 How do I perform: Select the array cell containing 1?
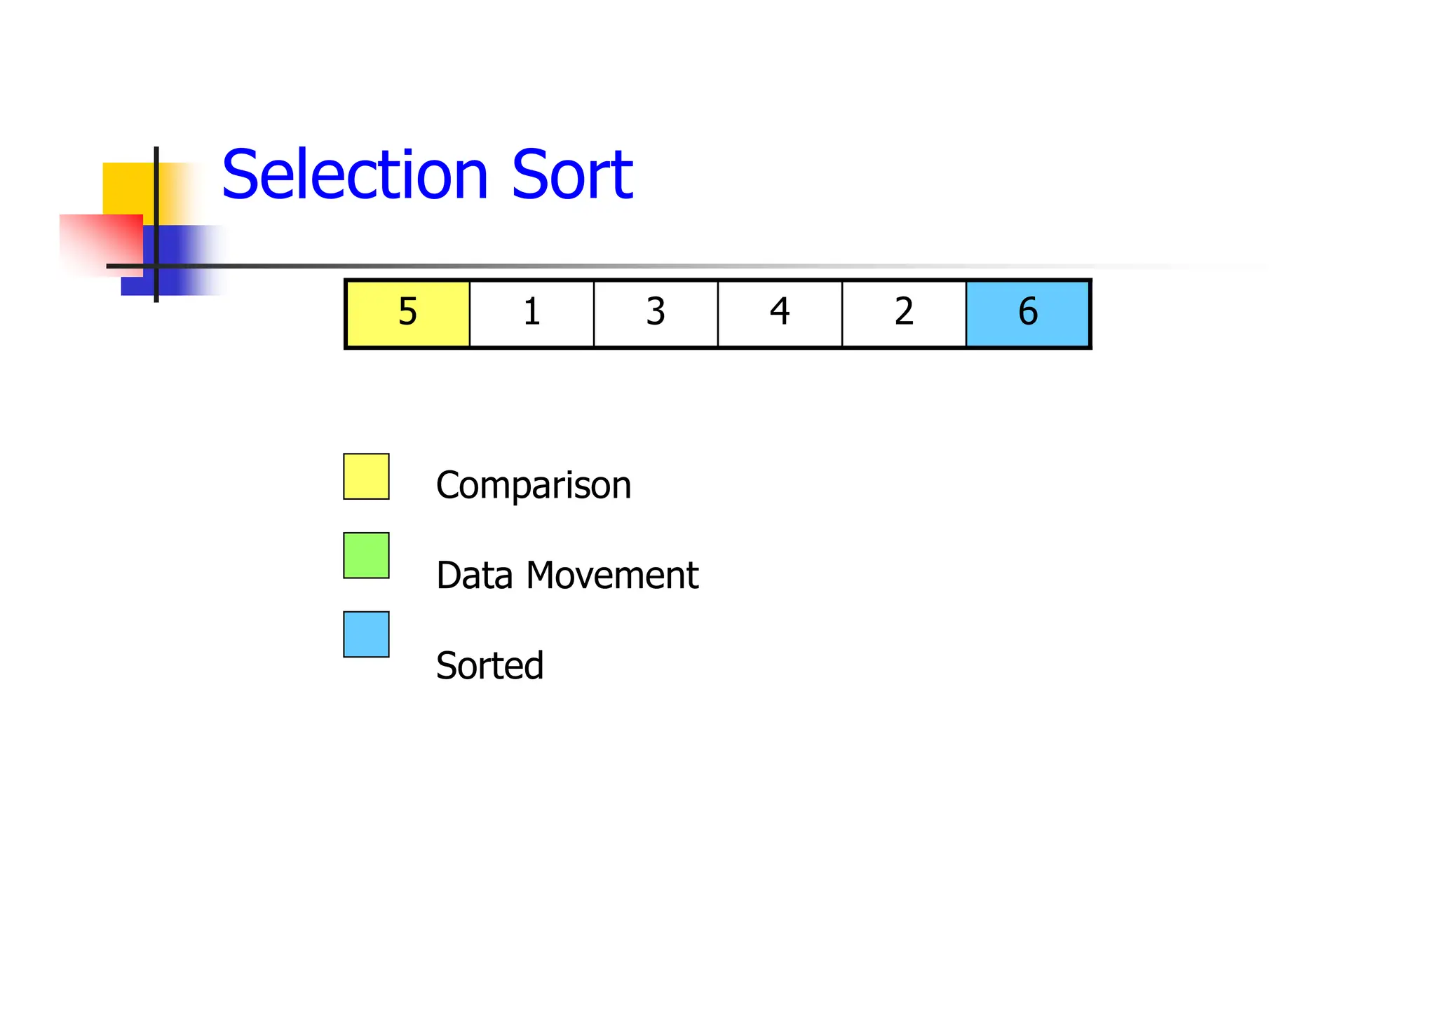click(x=531, y=313)
